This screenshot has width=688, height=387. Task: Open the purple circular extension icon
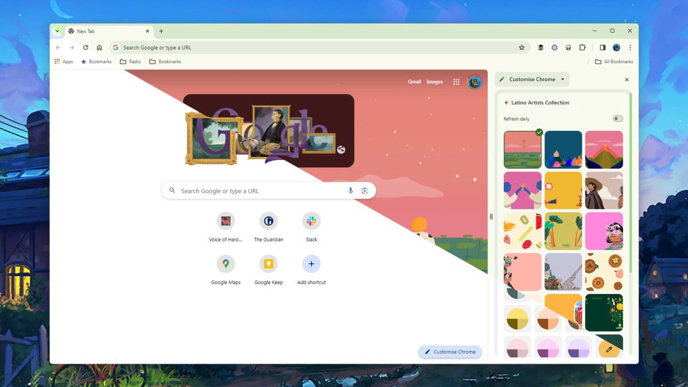[x=554, y=48]
